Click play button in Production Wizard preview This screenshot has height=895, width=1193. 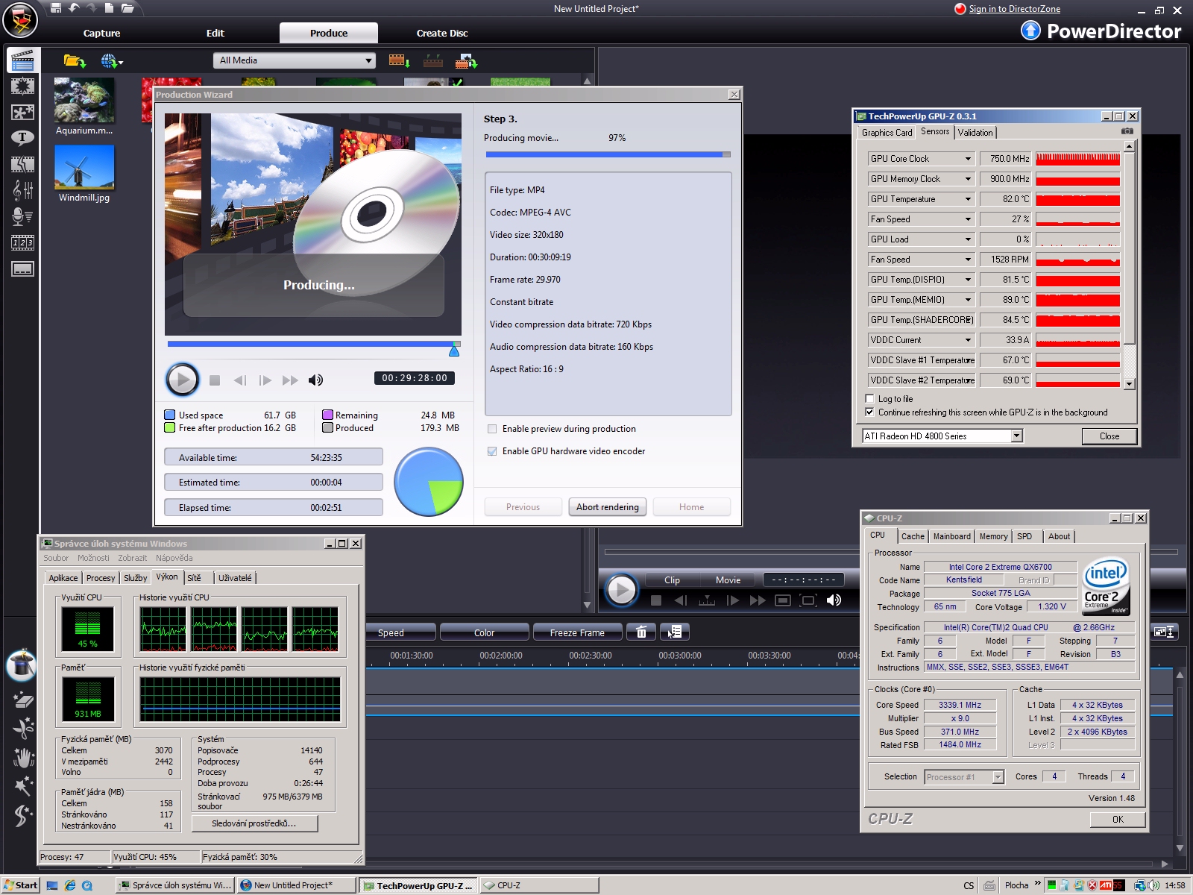click(x=182, y=380)
